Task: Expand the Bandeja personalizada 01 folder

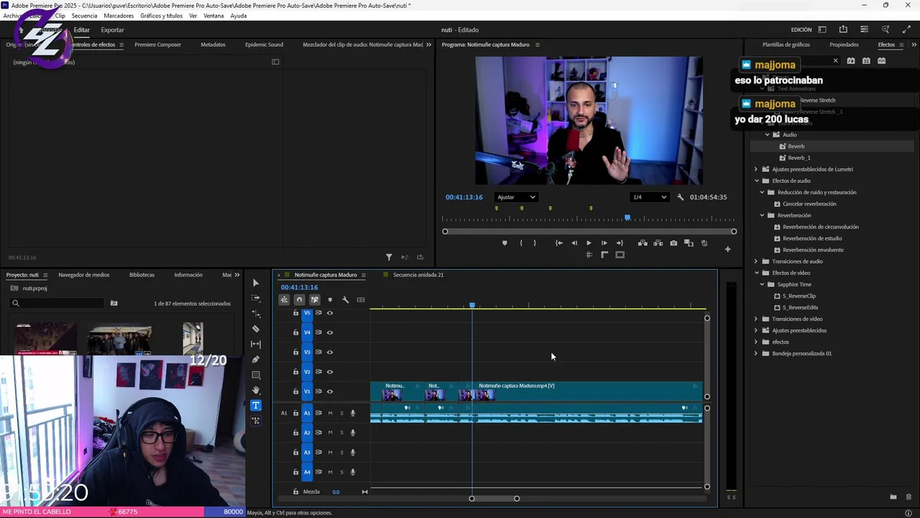Action: tap(756, 353)
